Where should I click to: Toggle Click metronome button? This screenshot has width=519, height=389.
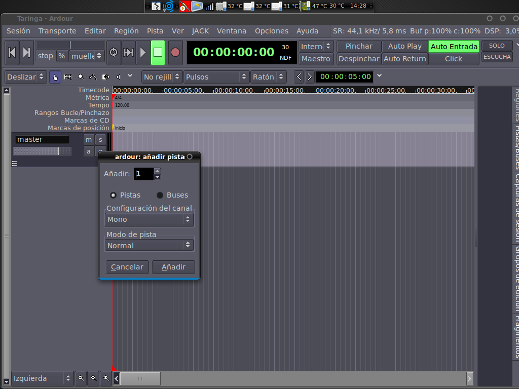click(x=454, y=59)
